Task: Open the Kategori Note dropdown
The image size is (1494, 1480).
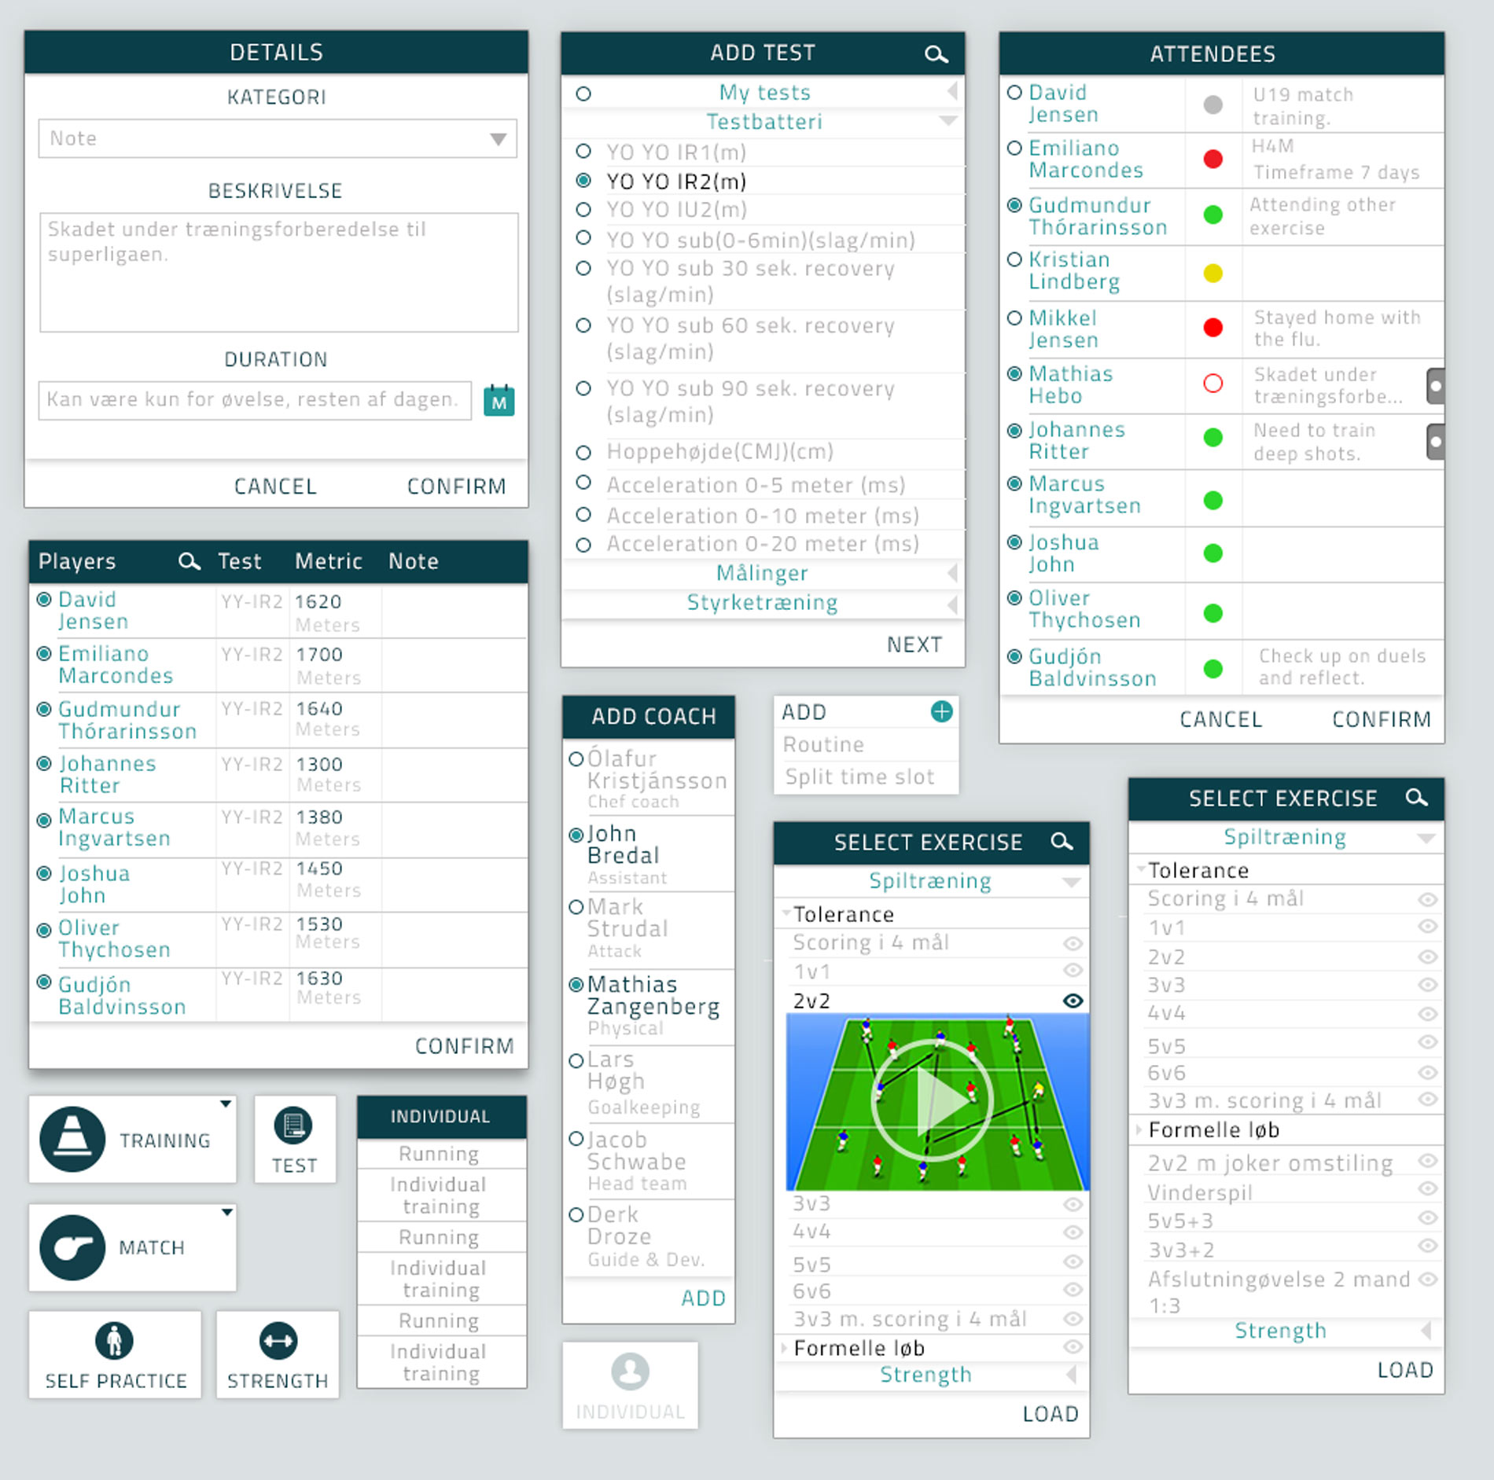Action: [x=278, y=139]
